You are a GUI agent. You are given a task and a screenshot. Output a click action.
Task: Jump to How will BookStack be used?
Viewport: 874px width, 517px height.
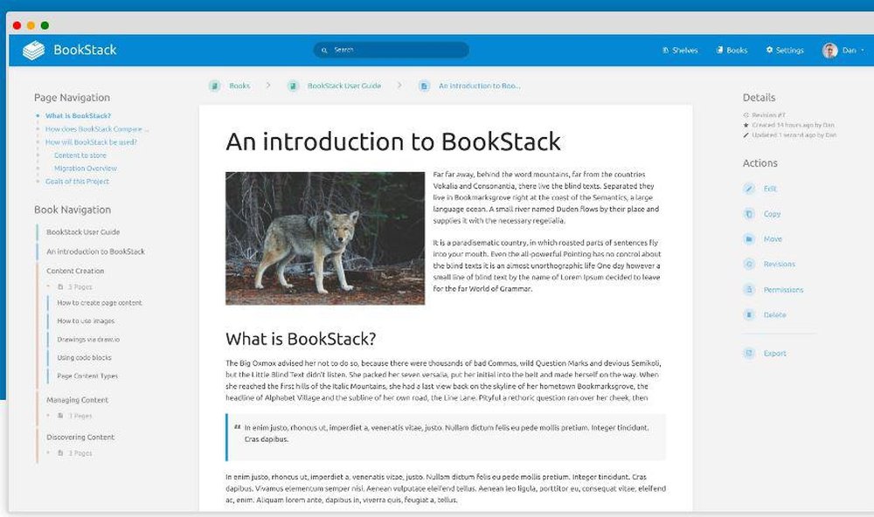click(91, 142)
